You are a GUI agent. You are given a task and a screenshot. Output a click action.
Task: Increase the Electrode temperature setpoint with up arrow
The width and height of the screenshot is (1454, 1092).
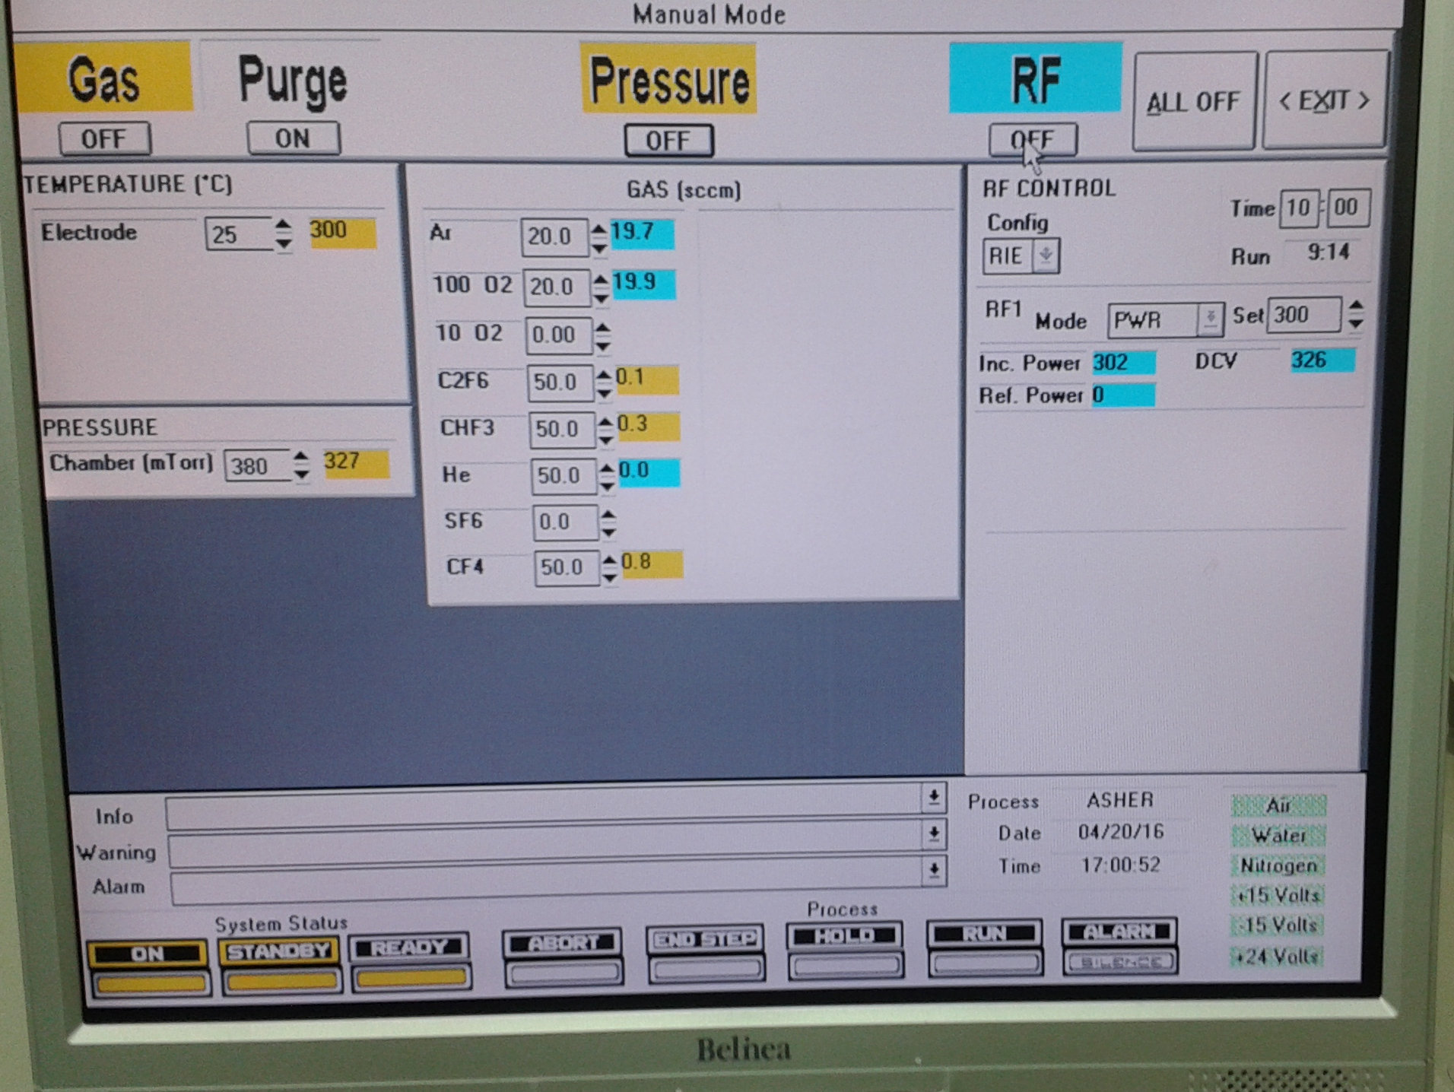click(283, 226)
